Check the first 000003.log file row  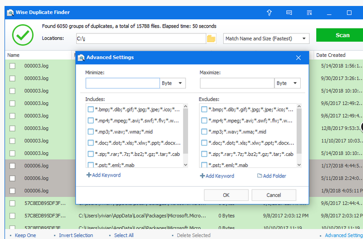(x=12, y=66)
